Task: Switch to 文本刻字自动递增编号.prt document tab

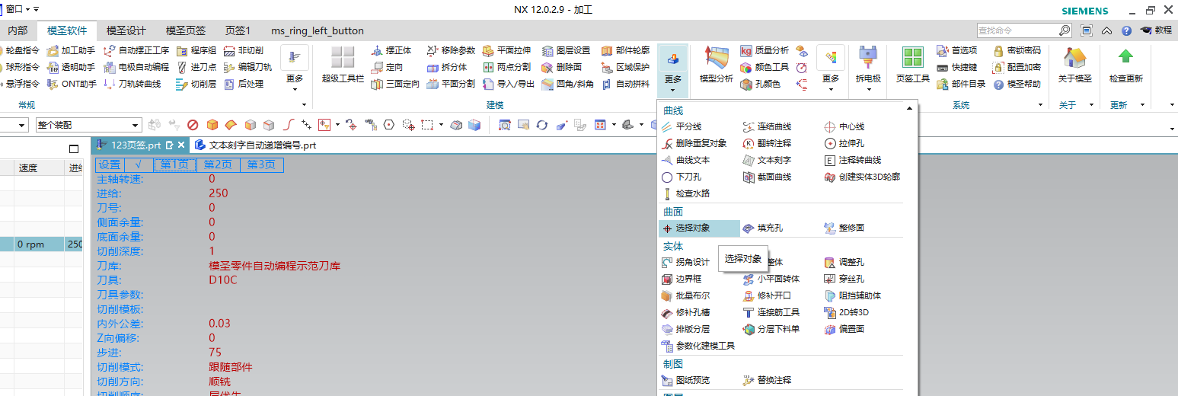Action: pyautogui.click(x=255, y=145)
